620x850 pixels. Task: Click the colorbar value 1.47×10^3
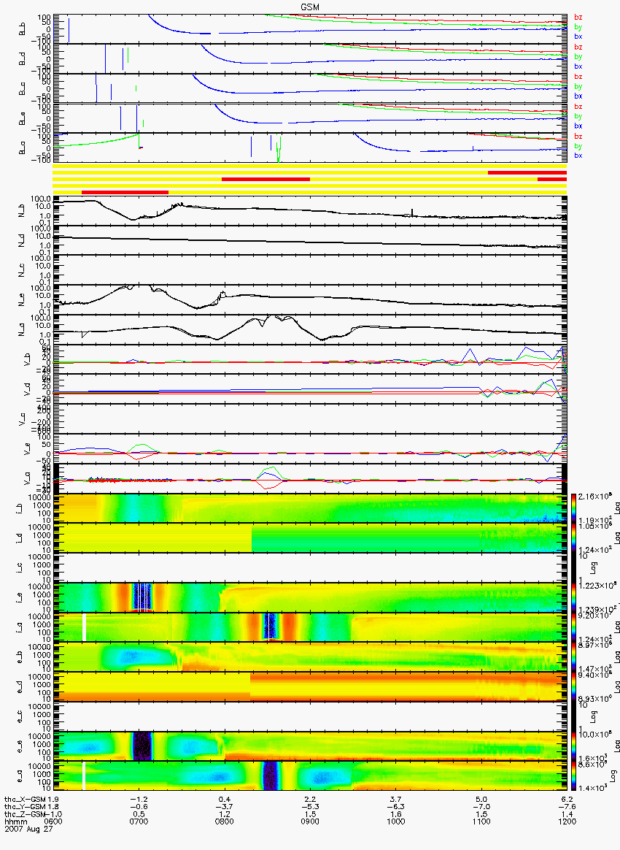pos(594,669)
